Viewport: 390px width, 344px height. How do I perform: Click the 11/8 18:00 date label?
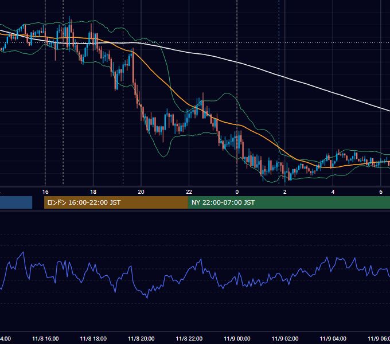[x=93, y=339]
